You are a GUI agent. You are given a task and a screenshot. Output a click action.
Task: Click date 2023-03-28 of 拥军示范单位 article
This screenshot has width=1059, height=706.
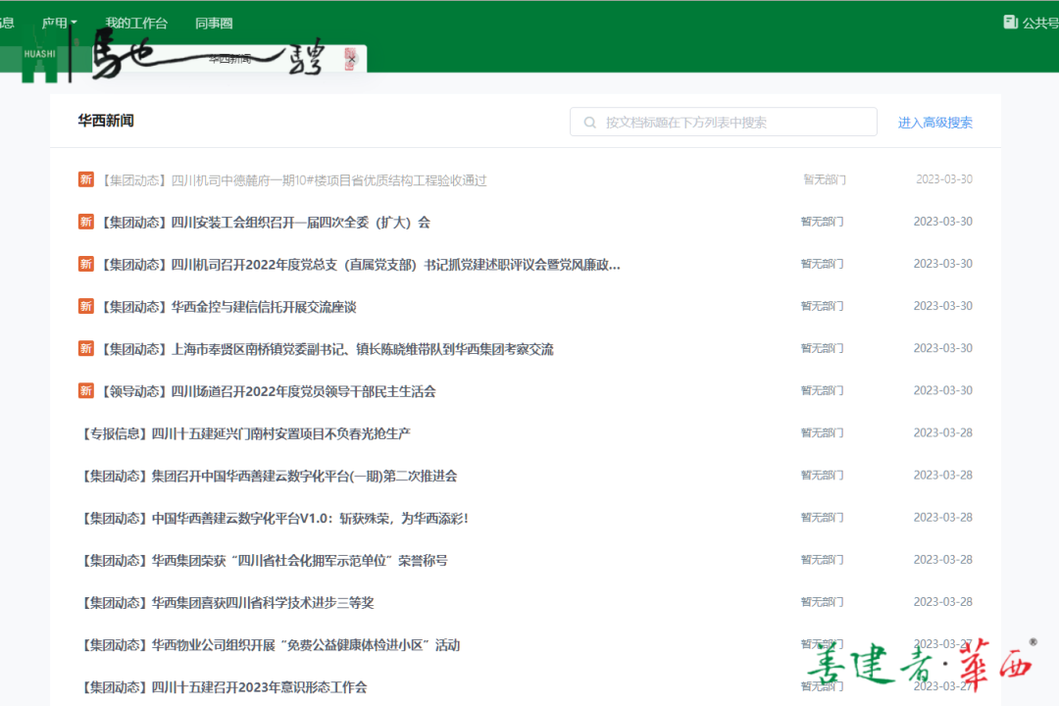pos(943,559)
